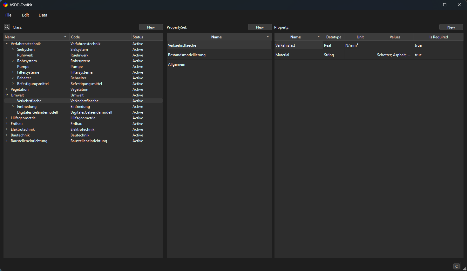Open the File menu

click(8, 15)
